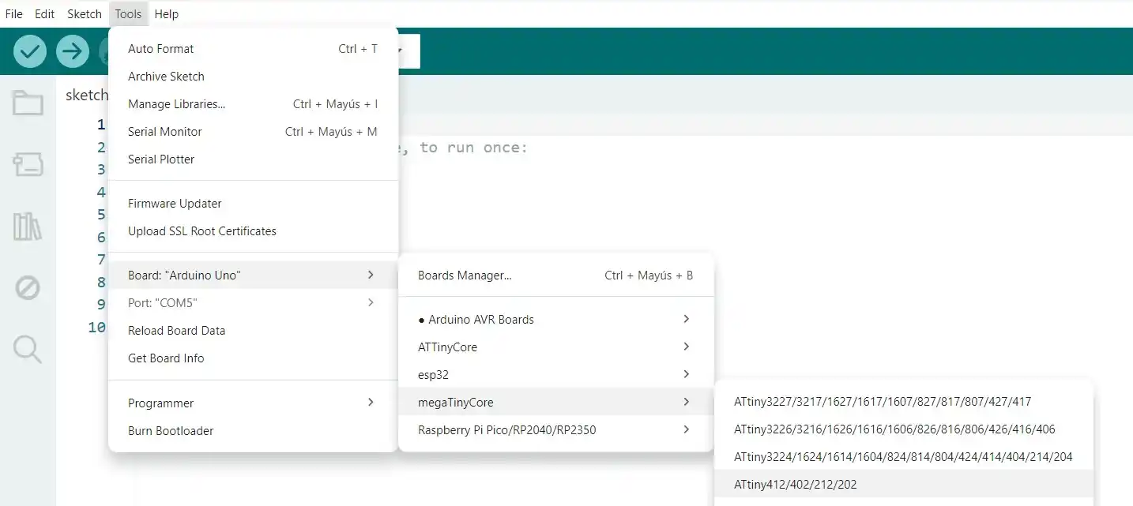Expand esp32 boards submenu
The image size is (1133, 506).
[556, 375]
